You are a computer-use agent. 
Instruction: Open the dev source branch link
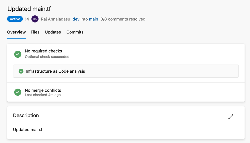click(76, 19)
